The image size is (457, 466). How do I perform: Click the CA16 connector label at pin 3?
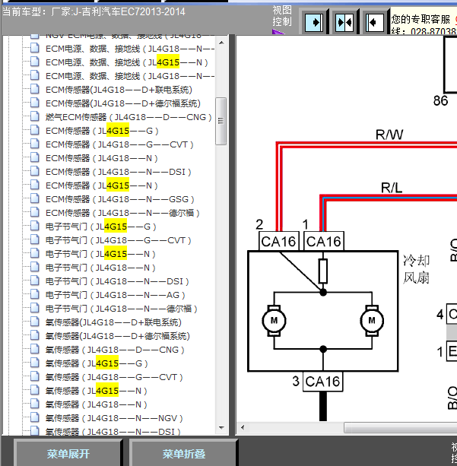click(322, 382)
